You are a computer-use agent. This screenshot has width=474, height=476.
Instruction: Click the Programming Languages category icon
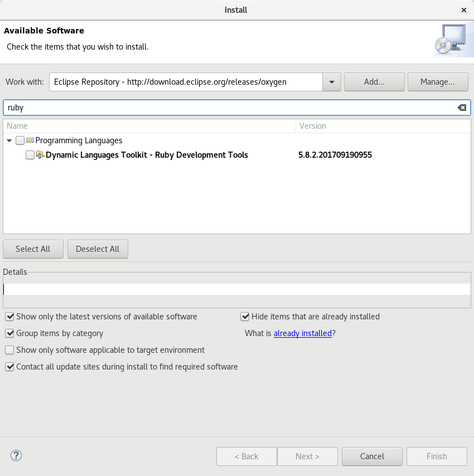30,140
